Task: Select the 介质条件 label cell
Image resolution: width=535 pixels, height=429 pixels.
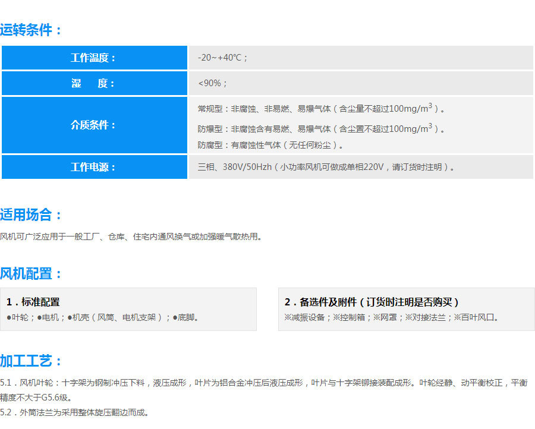Action: point(95,125)
